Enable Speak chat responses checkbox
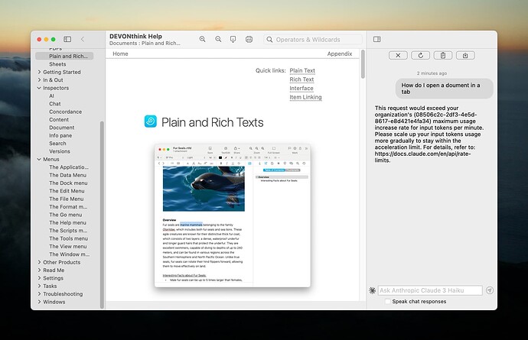 (387, 302)
